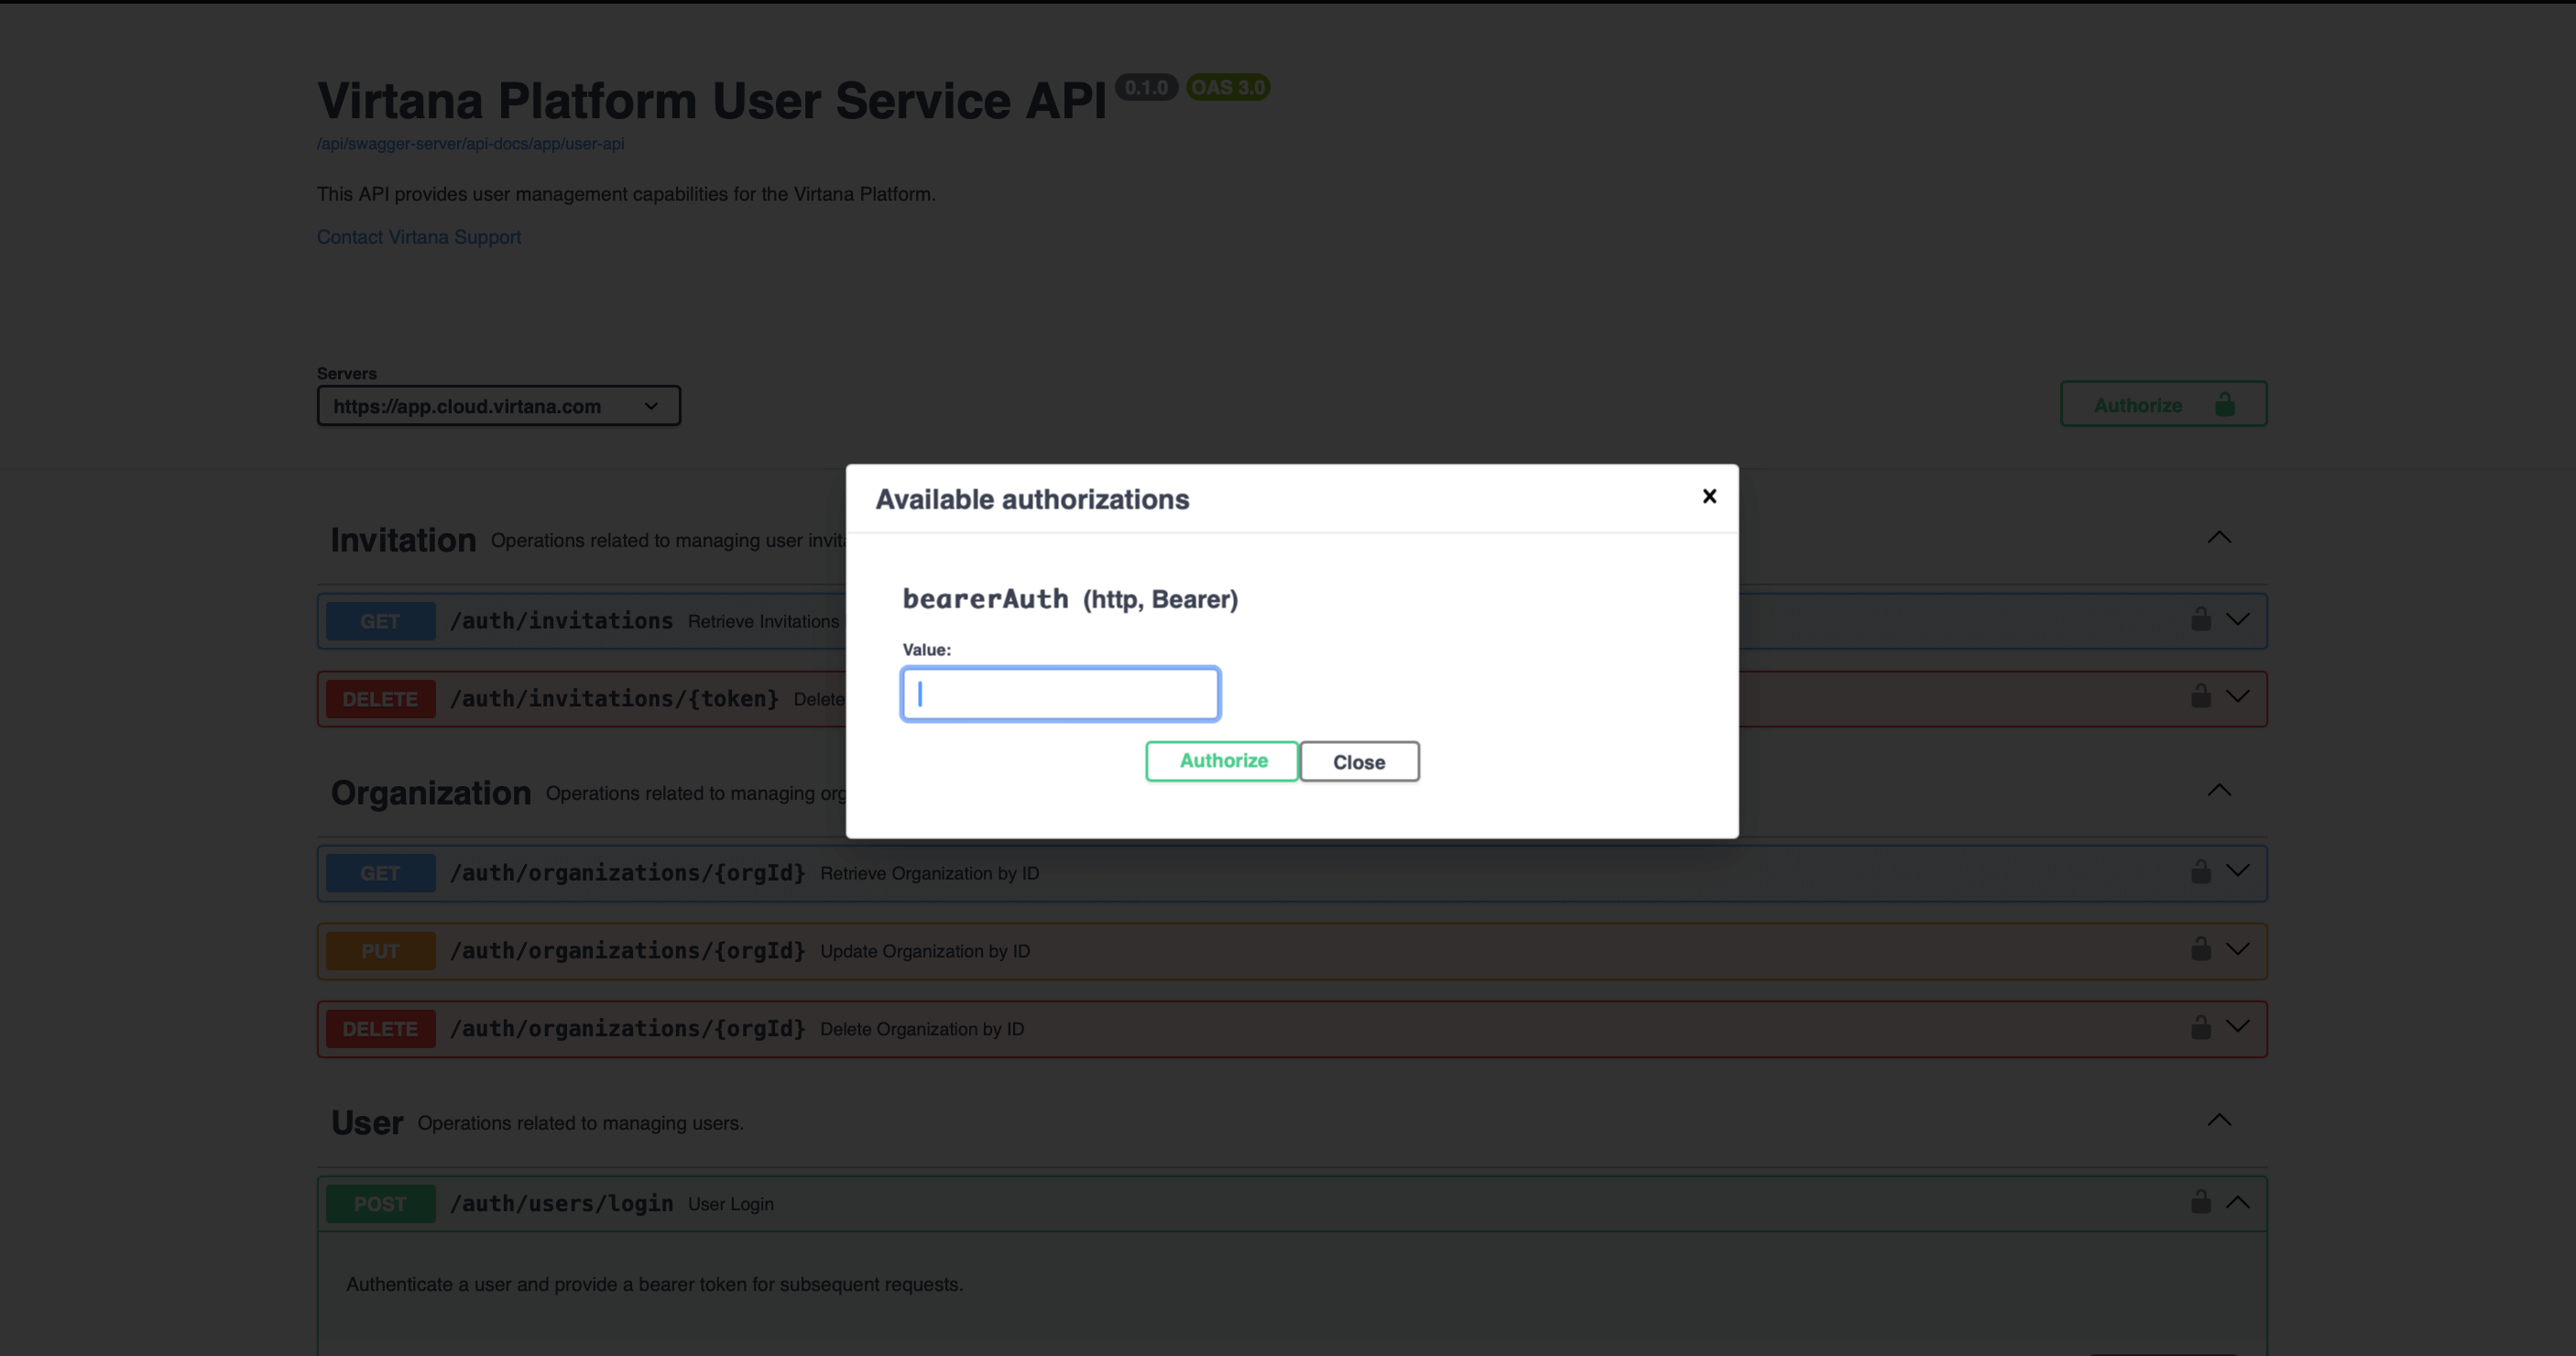Open the Servers dropdown
Viewport: 2576px width, 1356px height.
499,406
